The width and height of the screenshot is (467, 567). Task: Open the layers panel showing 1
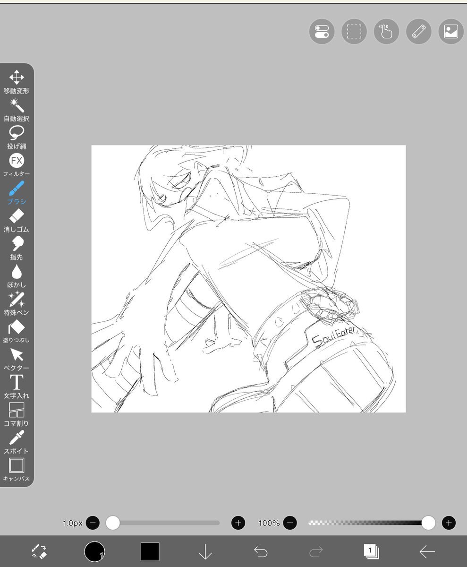pos(371,551)
